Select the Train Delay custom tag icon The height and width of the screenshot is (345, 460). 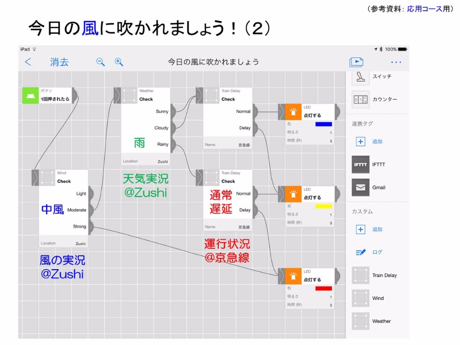[x=361, y=275]
